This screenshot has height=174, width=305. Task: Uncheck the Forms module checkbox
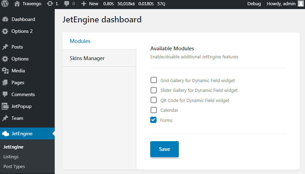[153, 120]
